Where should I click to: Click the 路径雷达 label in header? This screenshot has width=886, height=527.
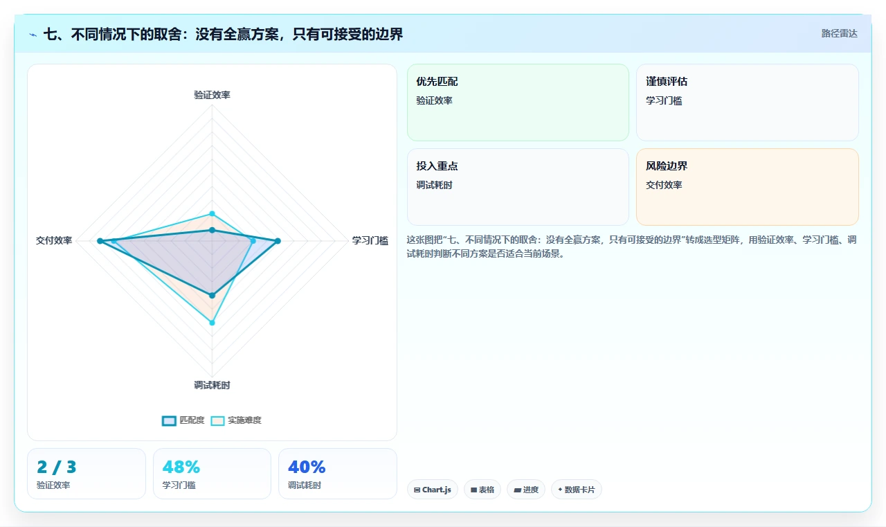click(x=839, y=33)
